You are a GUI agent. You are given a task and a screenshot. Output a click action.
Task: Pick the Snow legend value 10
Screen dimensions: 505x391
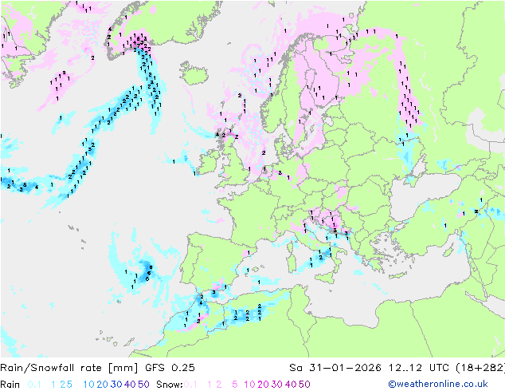click(x=249, y=385)
